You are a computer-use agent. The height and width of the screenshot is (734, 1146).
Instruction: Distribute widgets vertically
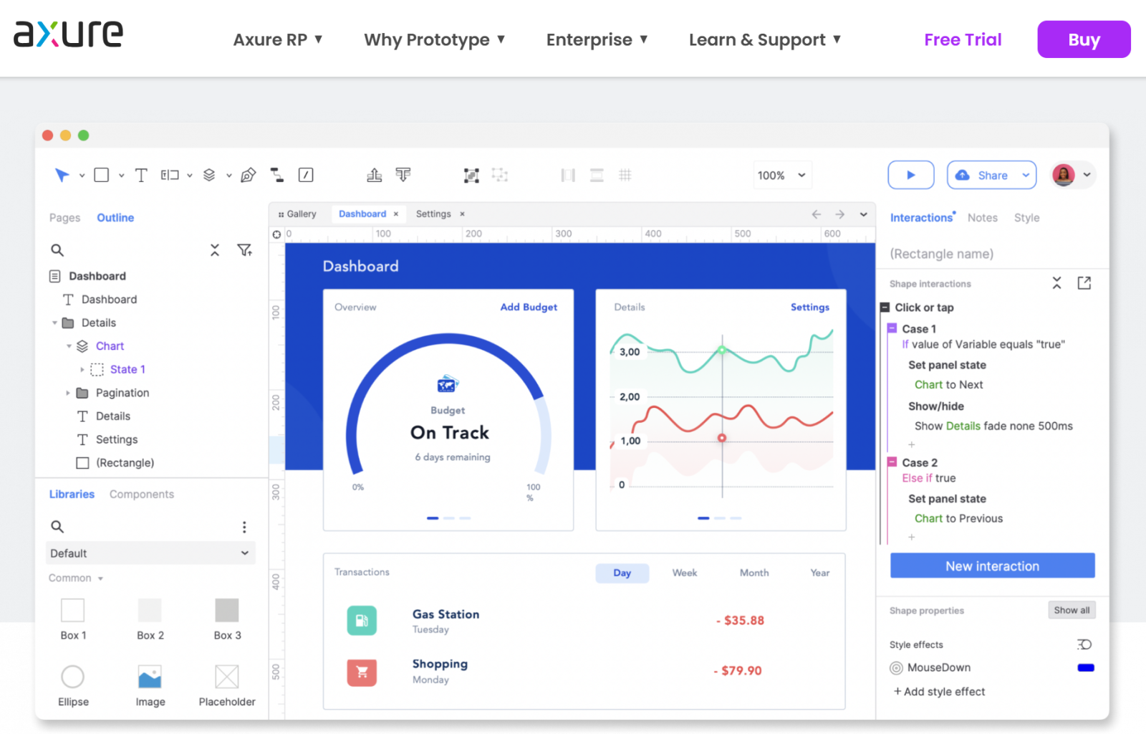coord(597,175)
